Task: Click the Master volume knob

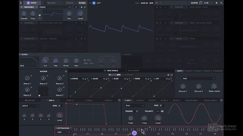Action: tap(201, 3)
